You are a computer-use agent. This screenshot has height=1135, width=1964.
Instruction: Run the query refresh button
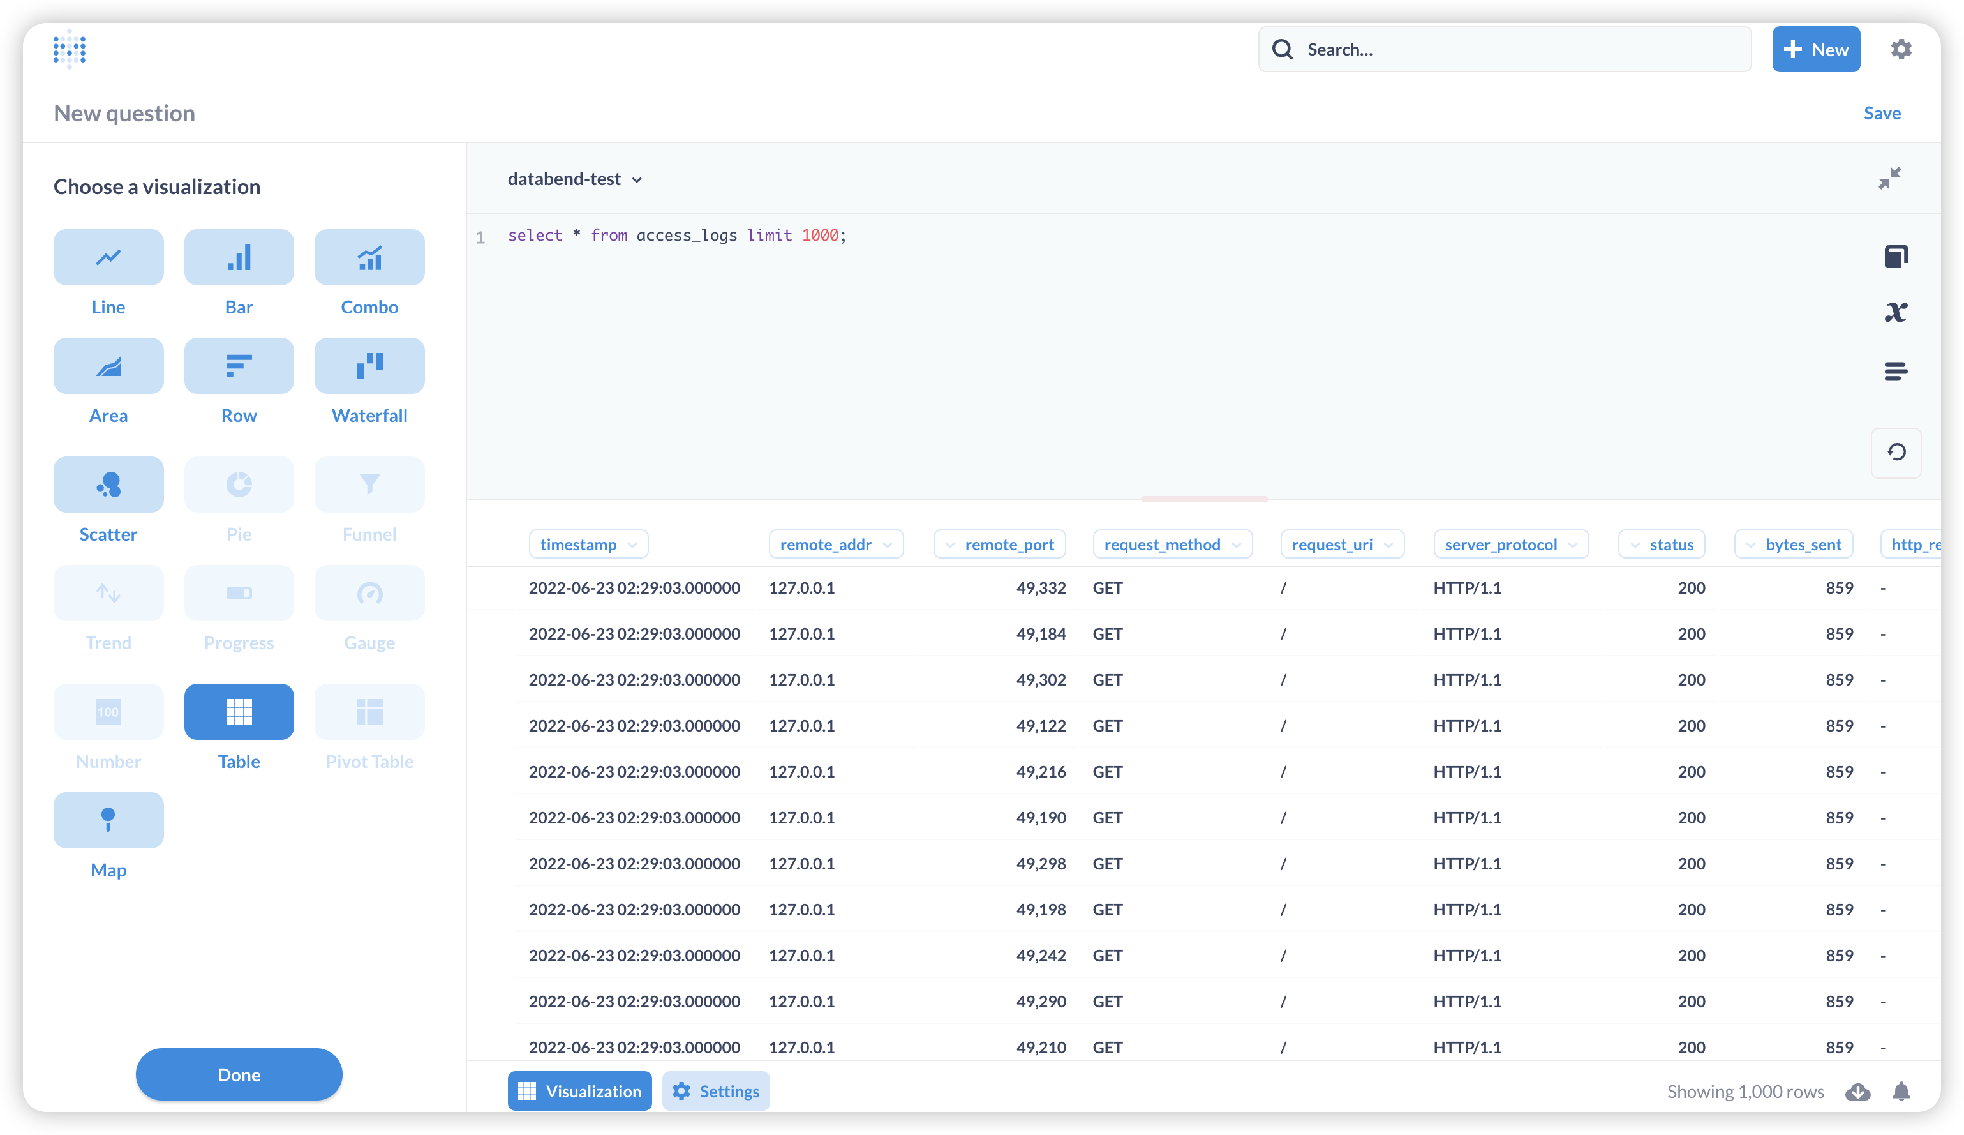(1896, 453)
